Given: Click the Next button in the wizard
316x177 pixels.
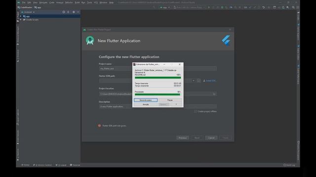Looking at the screenshot, I should (x=197, y=138).
